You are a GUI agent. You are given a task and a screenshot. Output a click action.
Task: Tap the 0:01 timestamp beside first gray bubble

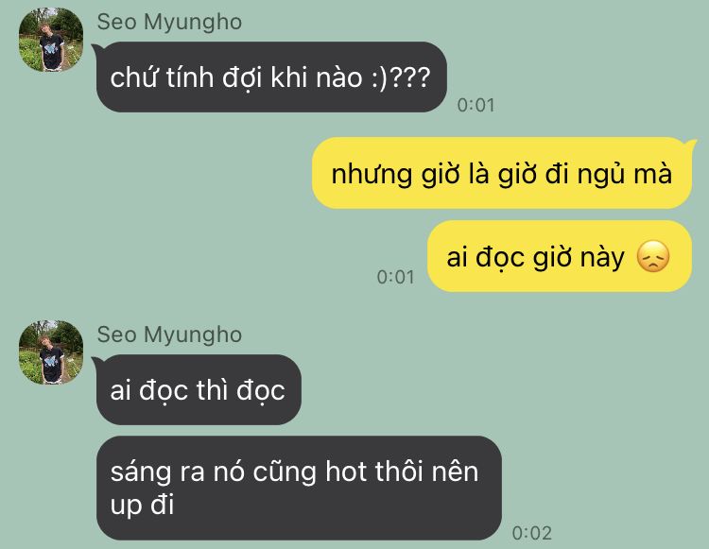[x=476, y=105]
